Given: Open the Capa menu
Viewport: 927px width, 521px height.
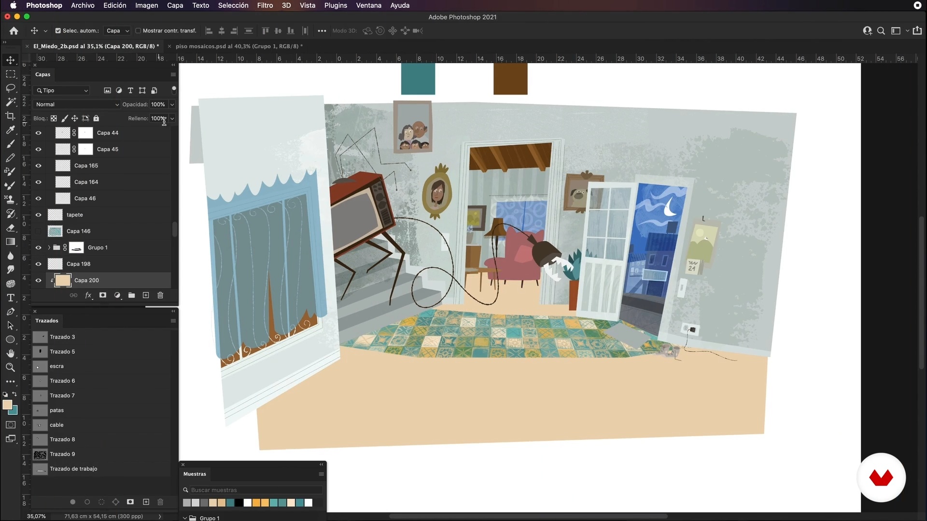Looking at the screenshot, I should click(x=175, y=5).
